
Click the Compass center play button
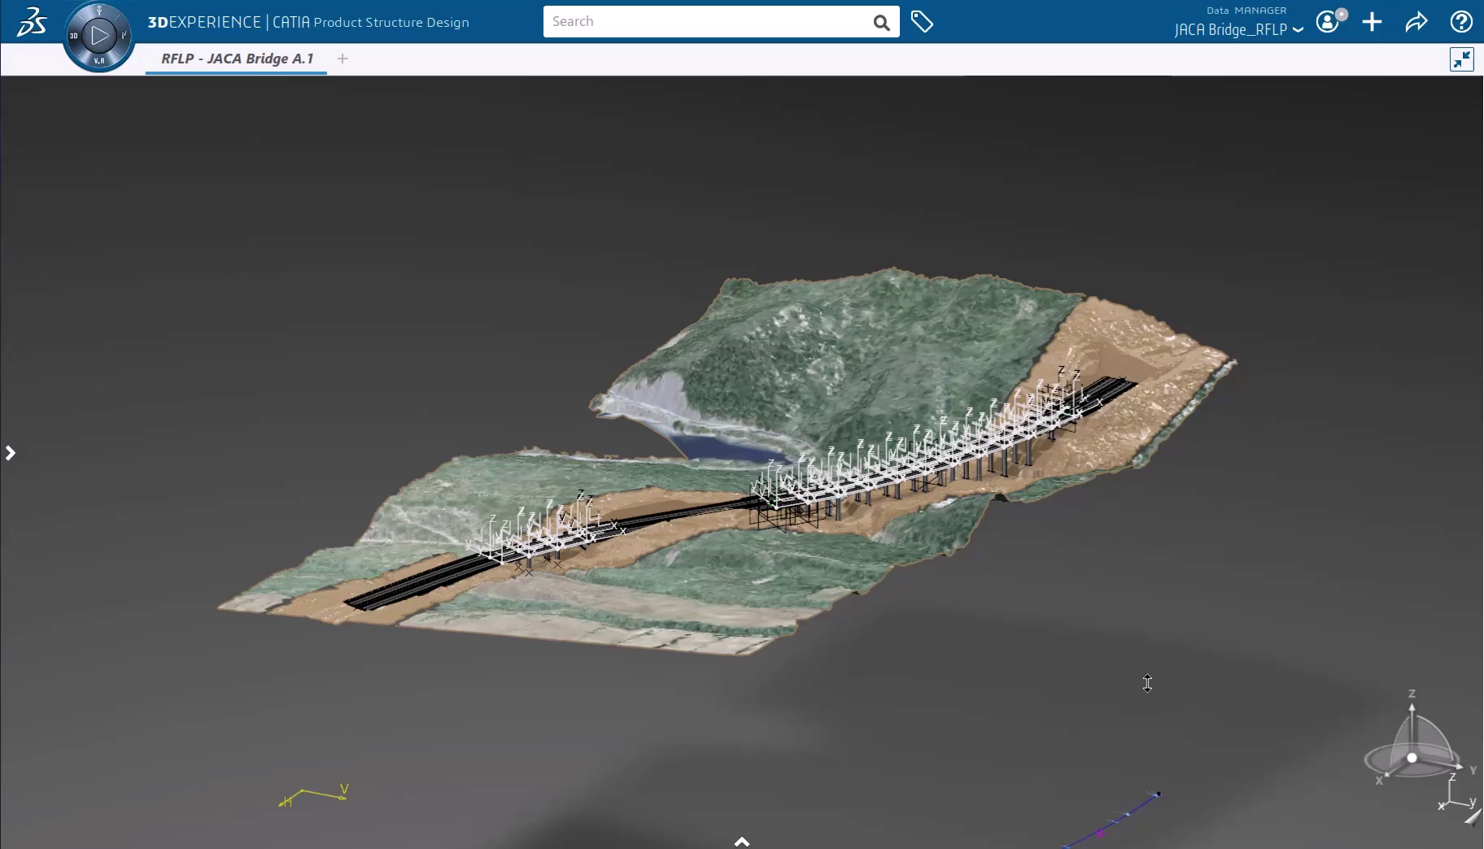tap(99, 35)
